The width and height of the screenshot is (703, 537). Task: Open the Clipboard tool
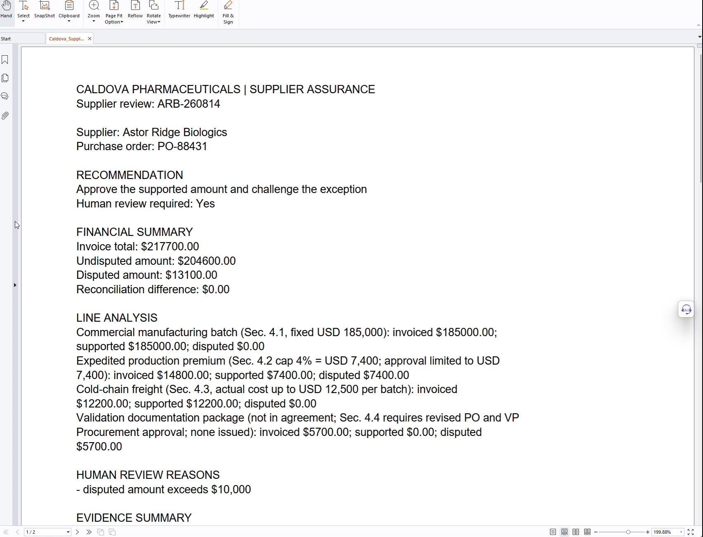click(69, 10)
